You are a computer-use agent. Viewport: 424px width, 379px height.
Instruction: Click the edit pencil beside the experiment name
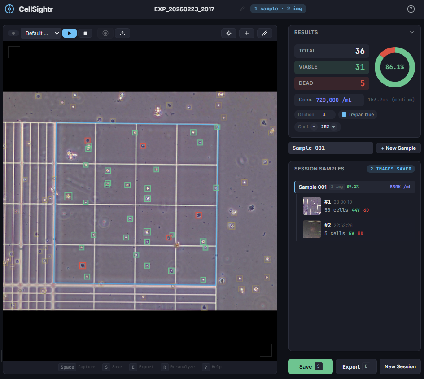(x=242, y=9)
